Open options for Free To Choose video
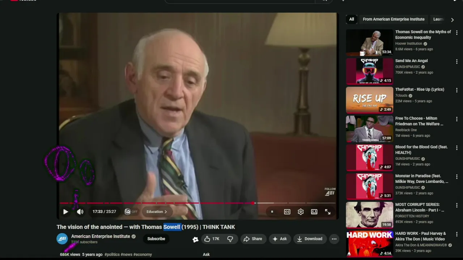The height and width of the screenshot is (260, 463). point(457,119)
